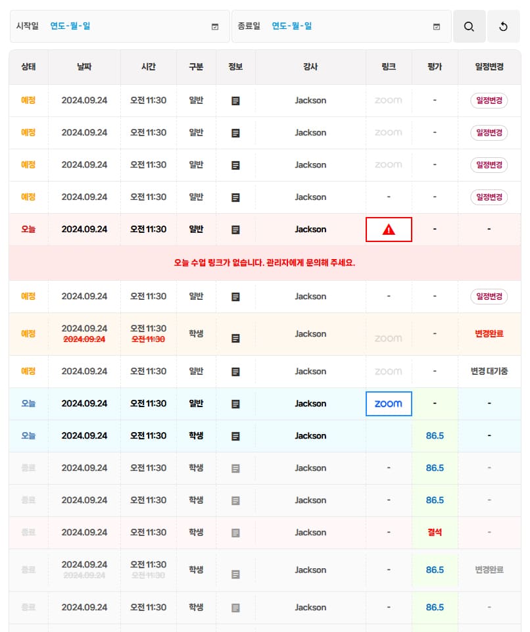Screen dimensions: 530x632
Task: Click the magnifier search button
Action: (x=469, y=26)
